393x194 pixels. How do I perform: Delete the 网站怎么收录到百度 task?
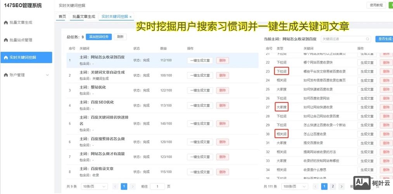223,61
